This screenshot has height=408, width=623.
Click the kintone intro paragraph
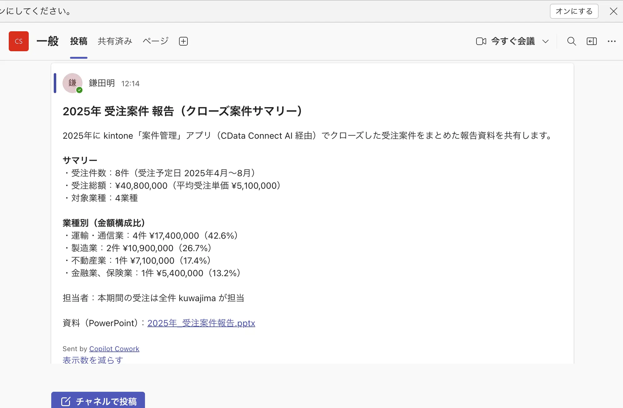pyautogui.click(x=308, y=136)
